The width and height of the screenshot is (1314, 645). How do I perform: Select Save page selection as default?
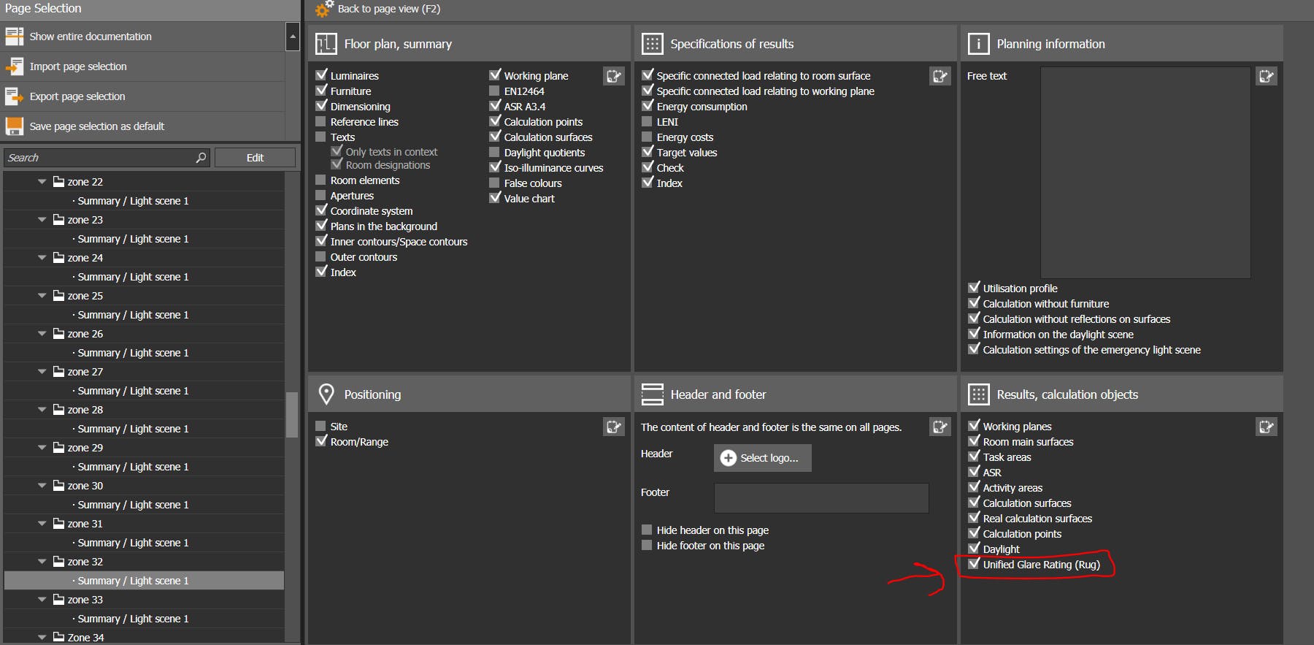(96, 126)
